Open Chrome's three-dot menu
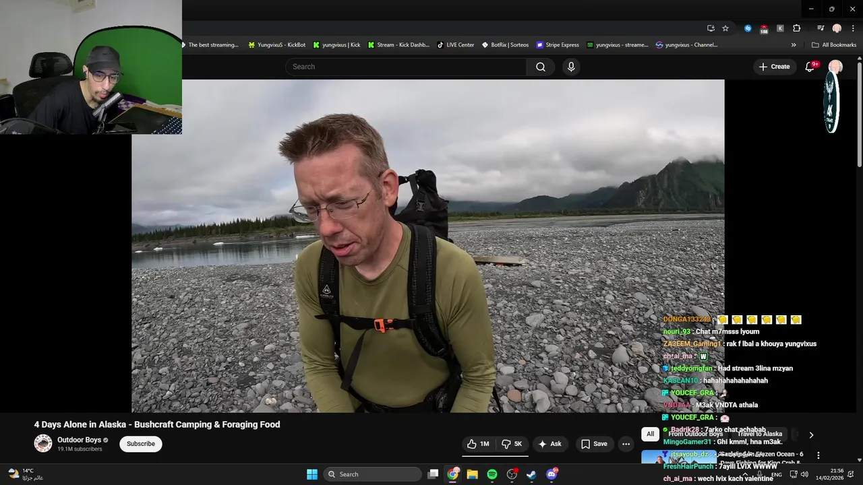863x485 pixels. tap(853, 28)
